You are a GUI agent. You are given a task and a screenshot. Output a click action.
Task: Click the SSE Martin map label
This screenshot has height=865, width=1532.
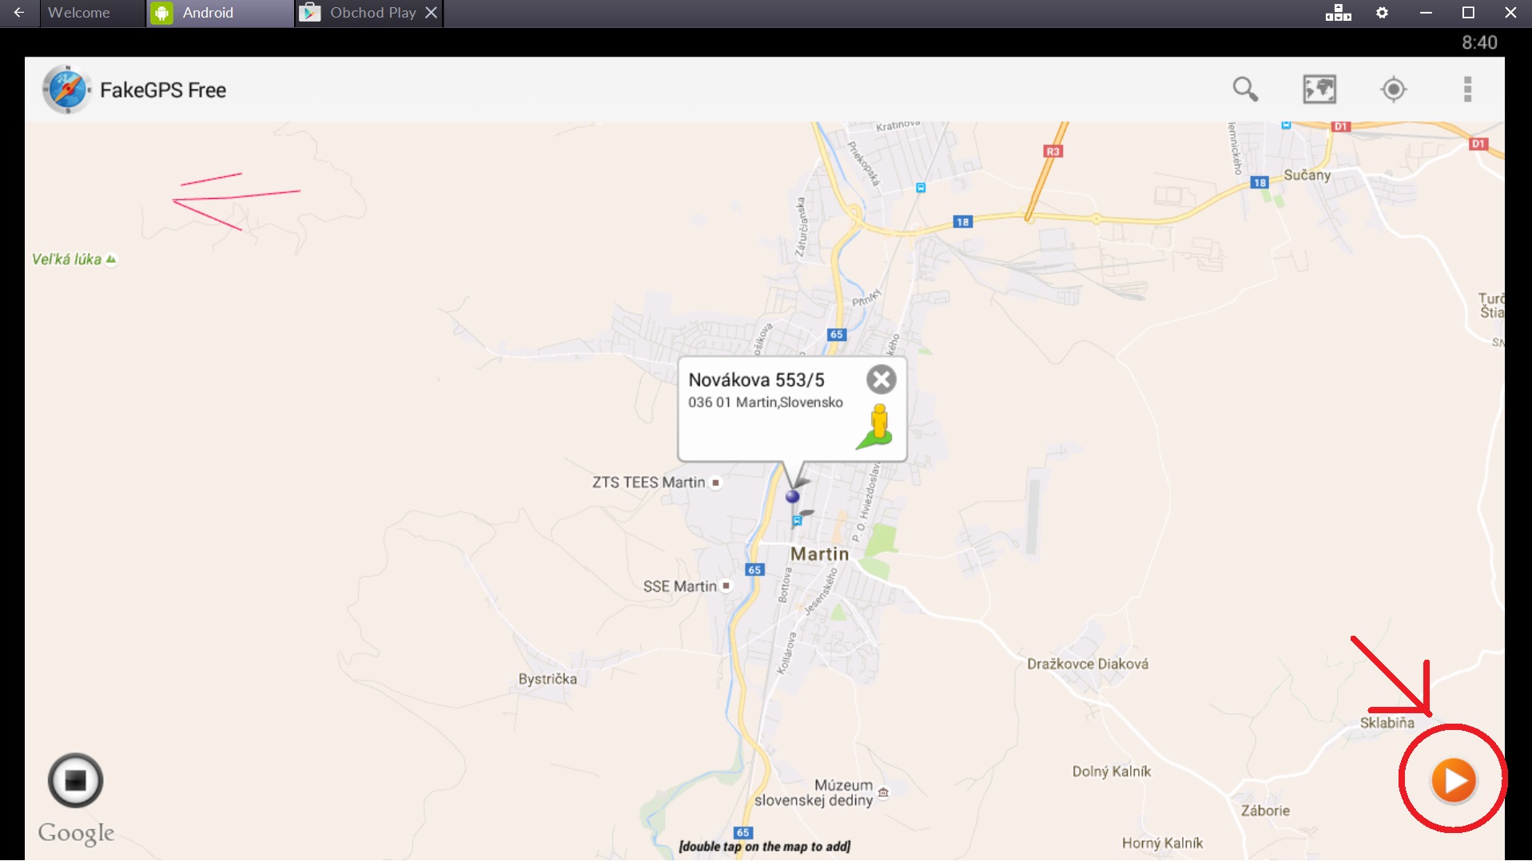pyautogui.click(x=679, y=586)
